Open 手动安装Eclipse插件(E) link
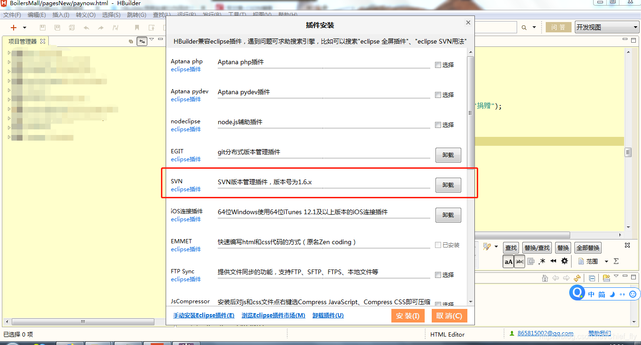This screenshot has height=345, width=641. click(x=204, y=315)
